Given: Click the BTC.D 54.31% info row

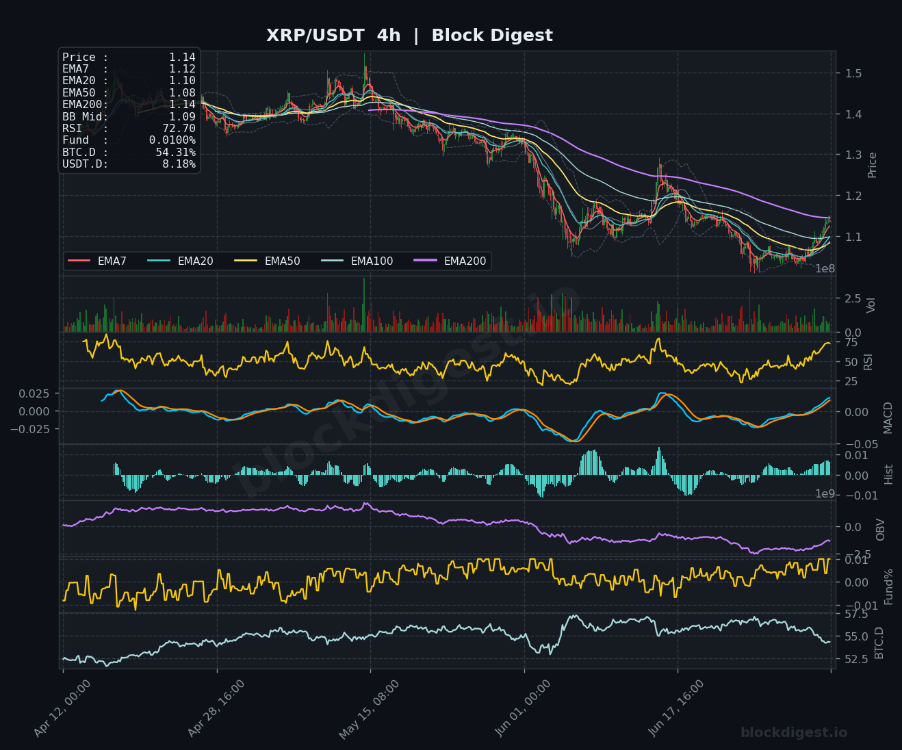Looking at the screenshot, I should click(129, 153).
